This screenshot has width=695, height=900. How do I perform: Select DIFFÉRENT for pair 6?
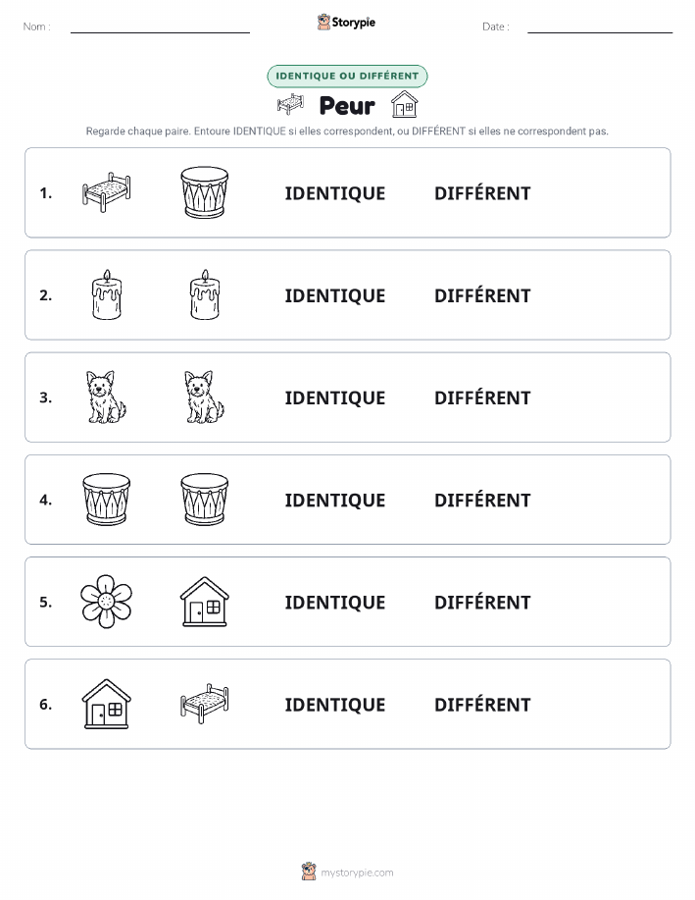click(482, 705)
